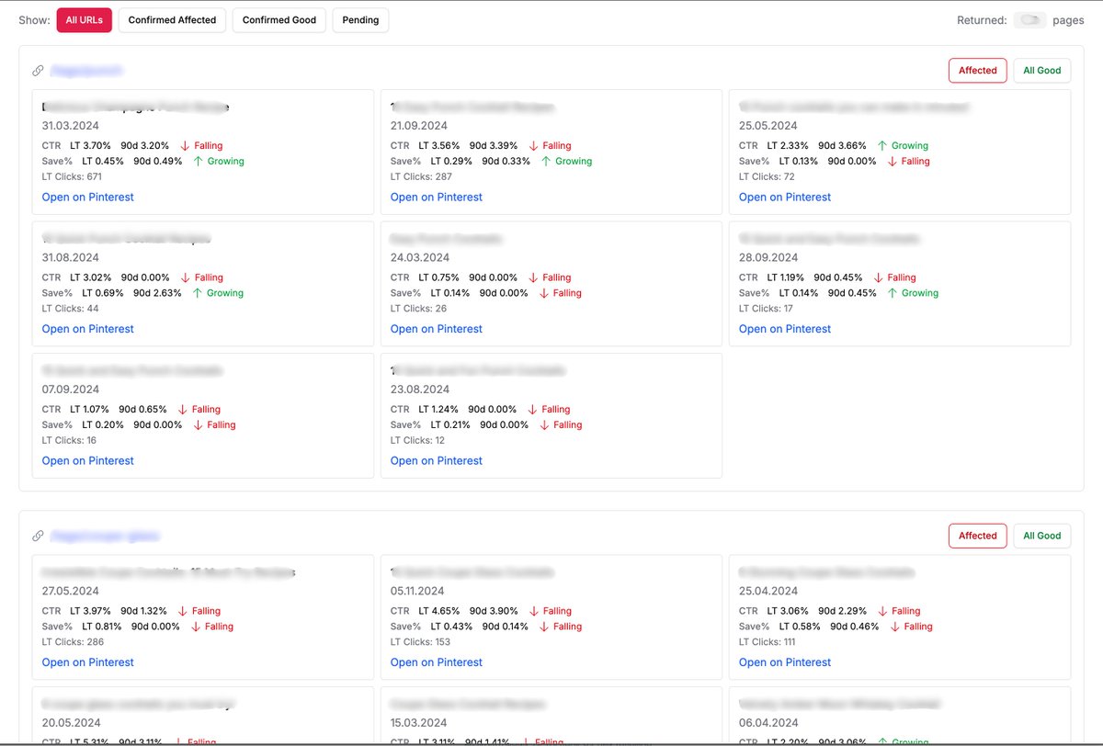Click the "LT Clicks: 111" text

coord(767,642)
